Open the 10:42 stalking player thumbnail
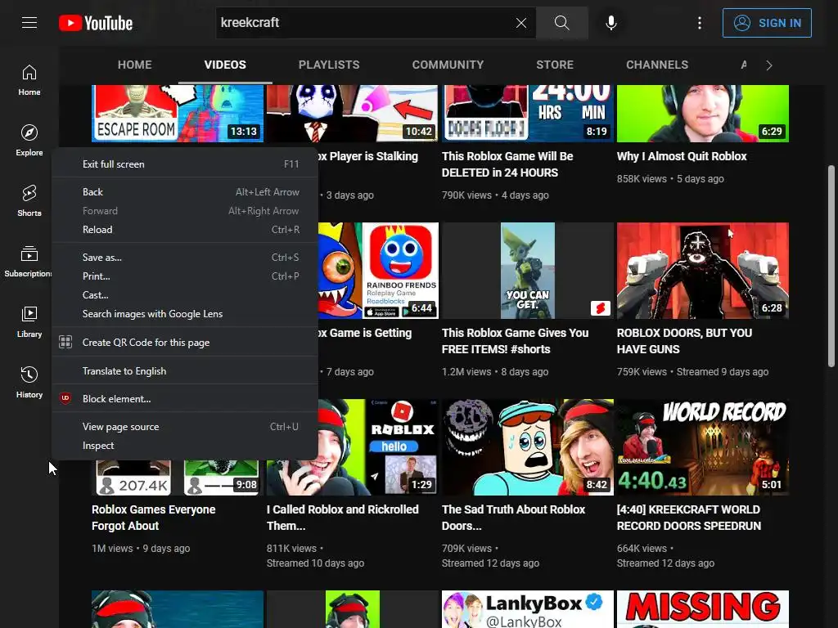Viewport: 838px width, 628px height. point(352,113)
